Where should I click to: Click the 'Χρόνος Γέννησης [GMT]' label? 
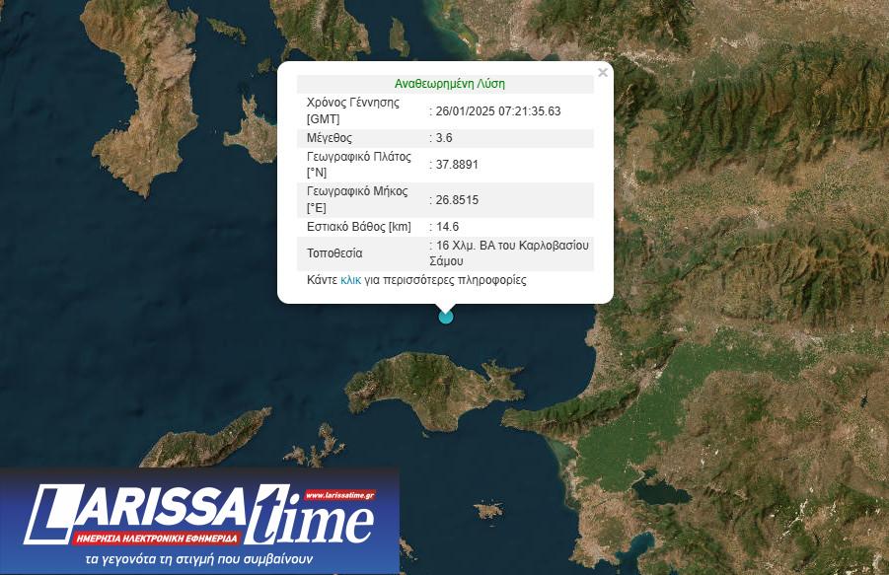353,110
